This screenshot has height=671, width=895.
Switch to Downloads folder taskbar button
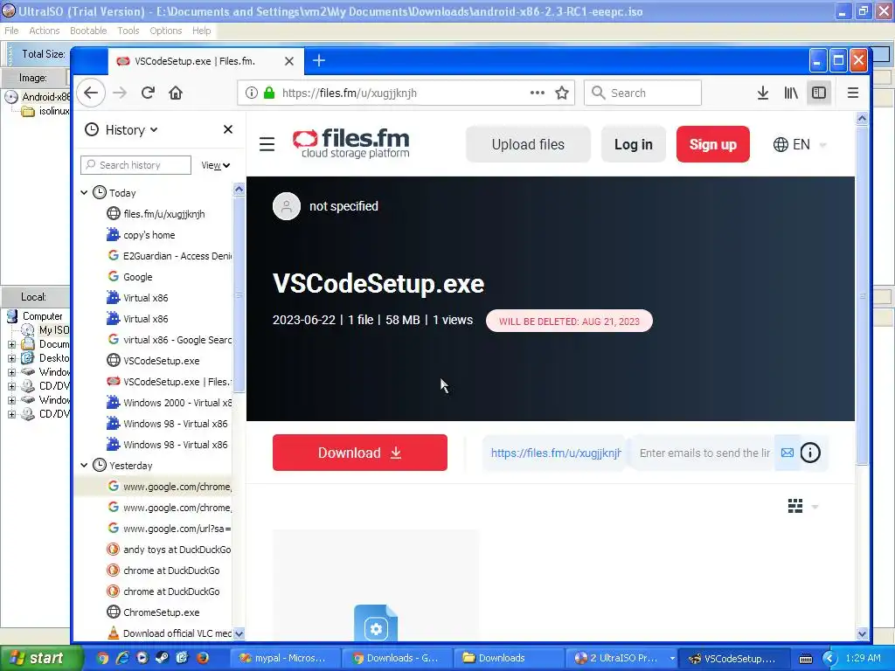pos(510,658)
